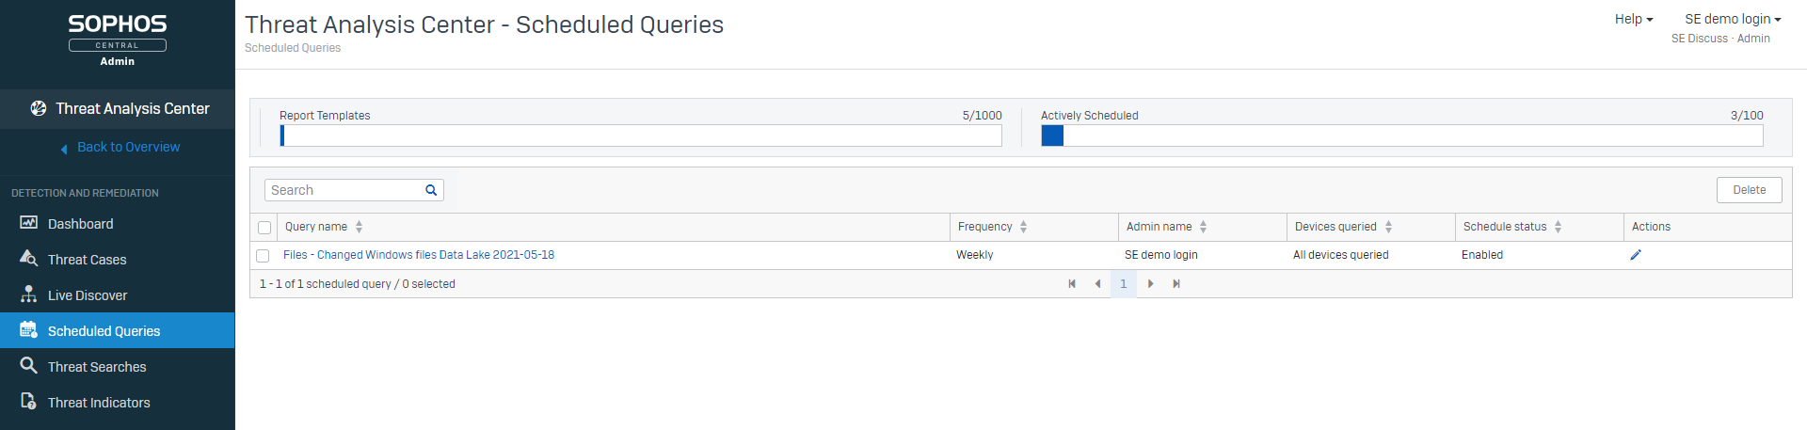
Task: Go to previous page arrow
Action: (x=1097, y=284)
